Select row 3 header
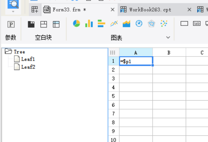Image resolution: width=208 pixels, height=142 pixels. (x=114, y=78)
